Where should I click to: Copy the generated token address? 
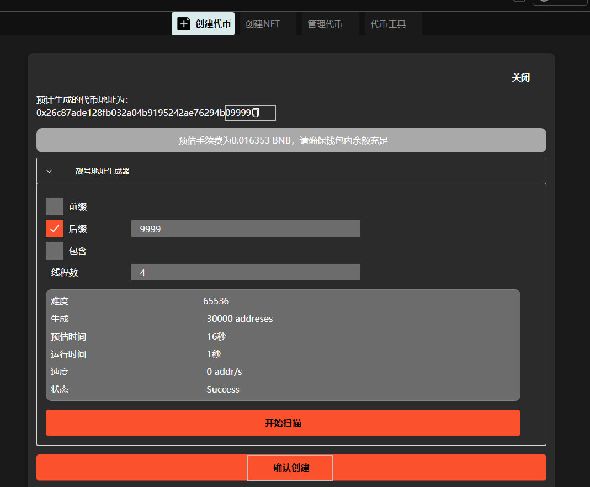click(256, 113)
